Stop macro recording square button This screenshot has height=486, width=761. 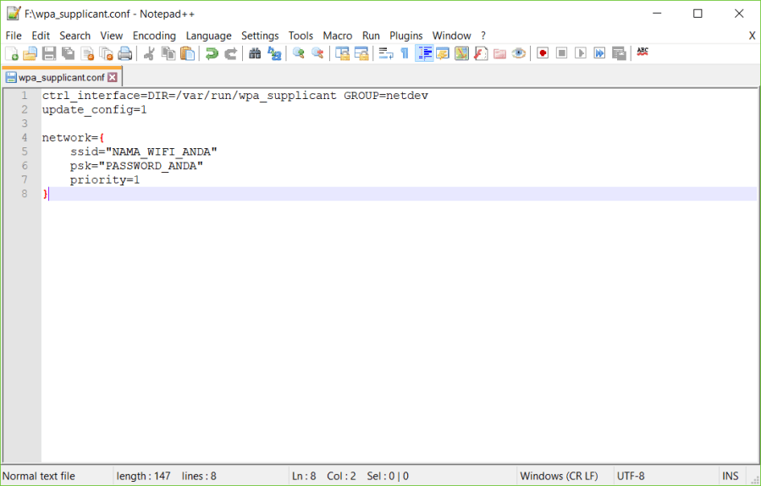pyautogui.click(x=561, y=53)
